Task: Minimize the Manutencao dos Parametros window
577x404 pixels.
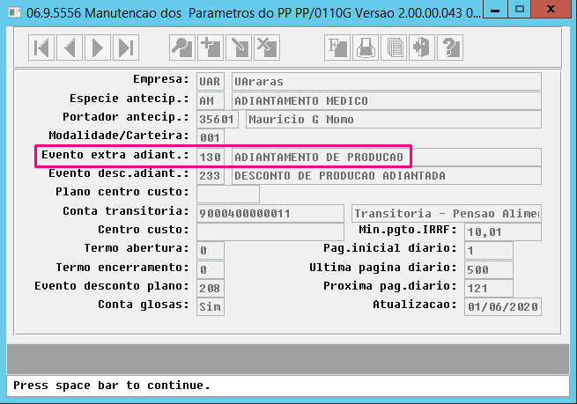Action: pyautogui.click(x=495, y=9)
